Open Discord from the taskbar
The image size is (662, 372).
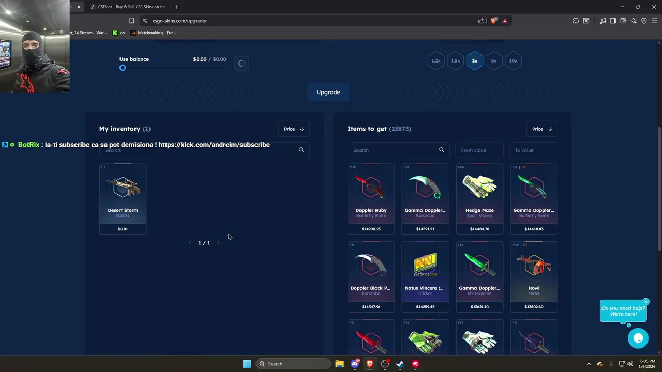[355, 364]
